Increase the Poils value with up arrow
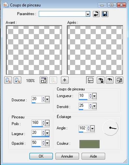 pos(43,121)
